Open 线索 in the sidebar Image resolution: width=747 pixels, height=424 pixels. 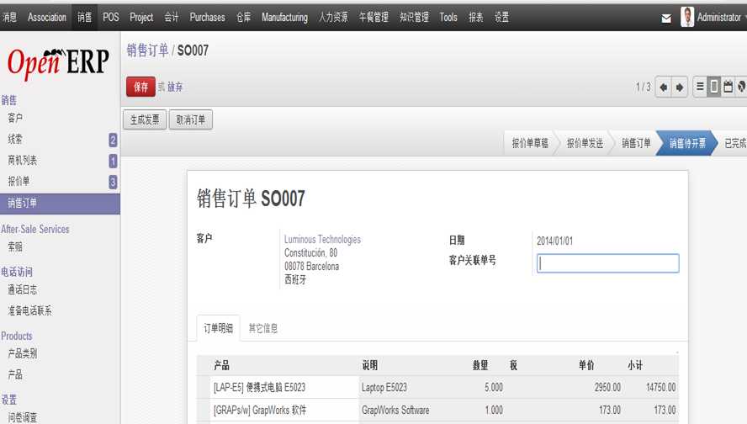[15, 139]
